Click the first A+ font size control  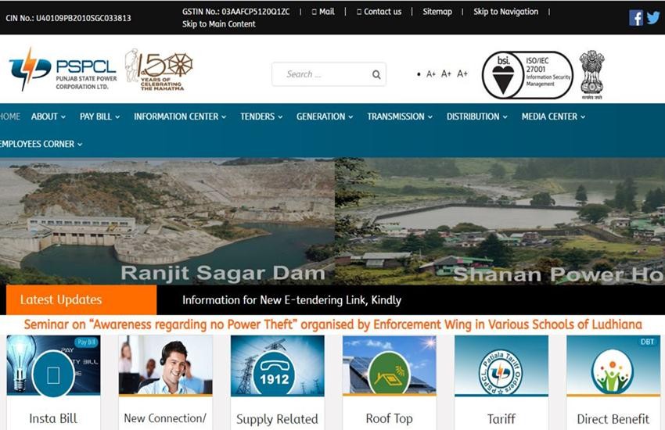click(x=430, y=74)
